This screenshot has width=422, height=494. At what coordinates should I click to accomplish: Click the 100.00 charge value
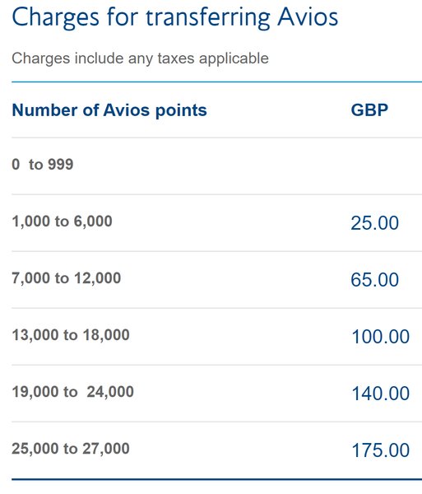point(381,337)
